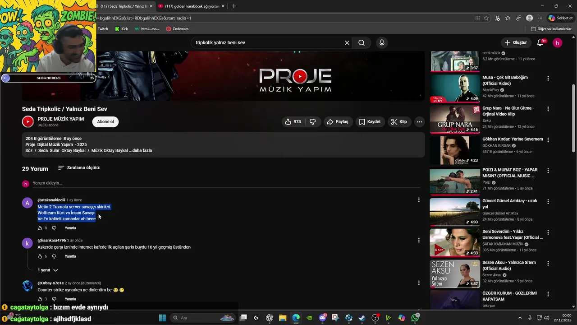Viewport: 577px width, 325px height.
Task: Open Edge favorites list icon
Action: [508, 18]
